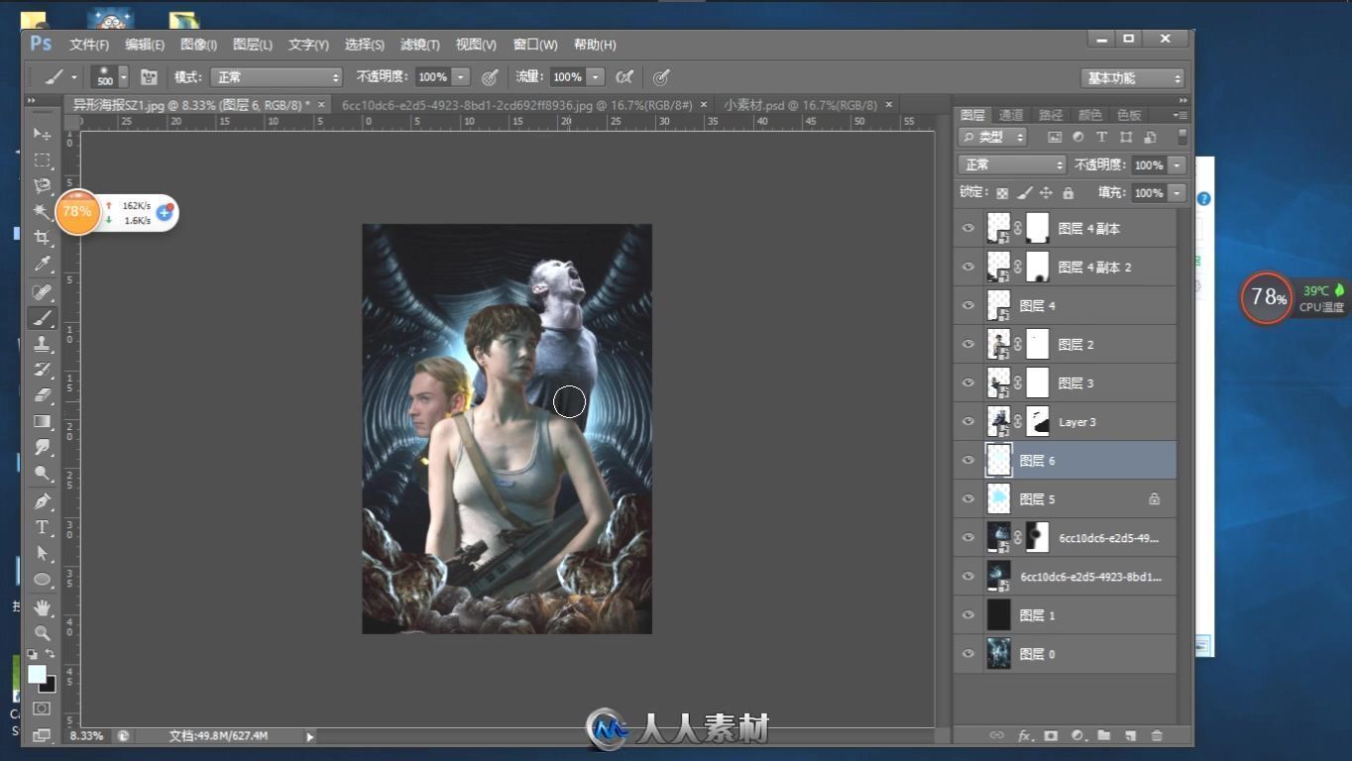Select the Crop tool
The width and height of the screenshot is (1352, 761).
click(x=42, y=238)
